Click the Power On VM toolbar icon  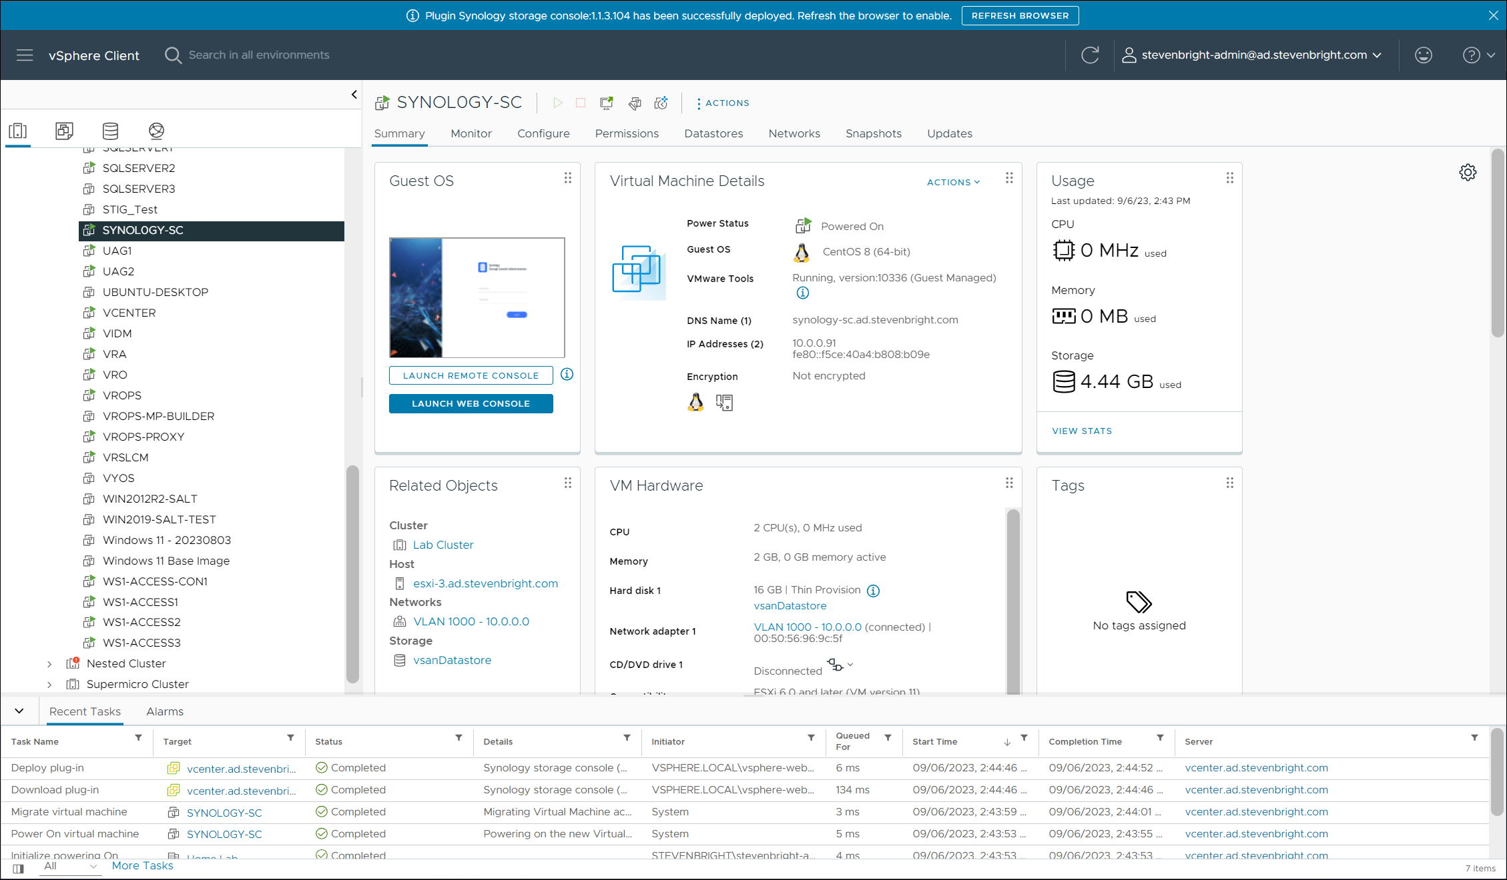point(557,103)
